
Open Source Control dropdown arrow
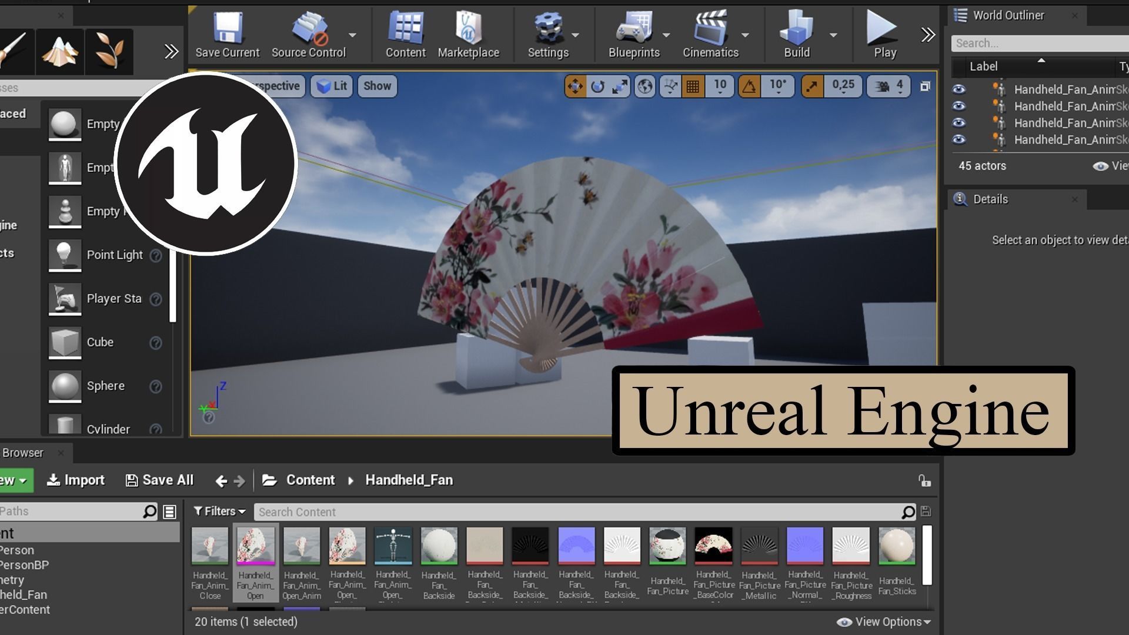tap(352, 35)
